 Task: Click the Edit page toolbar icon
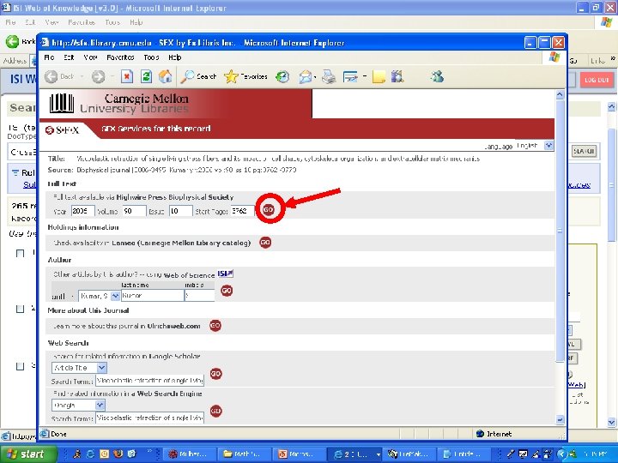[350, 77]
